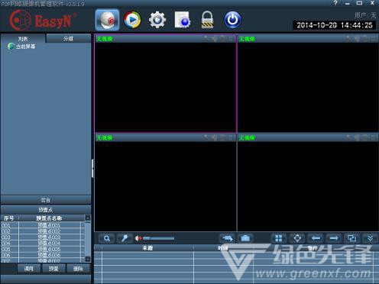Open the log record icon
The width and height of the screenshot is (379, 284).
pyautogui.click(x=183, y=20)
